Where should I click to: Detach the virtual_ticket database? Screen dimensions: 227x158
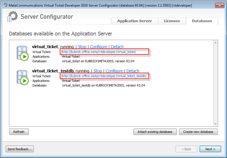click(x=117, y=47)
